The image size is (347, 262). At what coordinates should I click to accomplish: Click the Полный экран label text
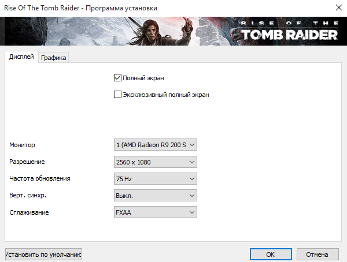[143, 78]
